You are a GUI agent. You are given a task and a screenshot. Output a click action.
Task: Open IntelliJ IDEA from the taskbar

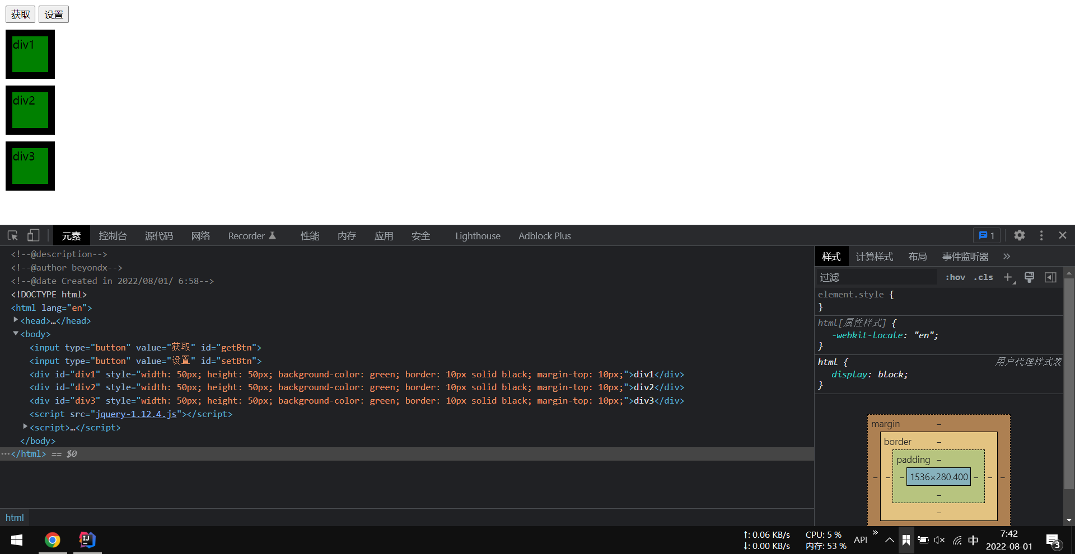87,540
